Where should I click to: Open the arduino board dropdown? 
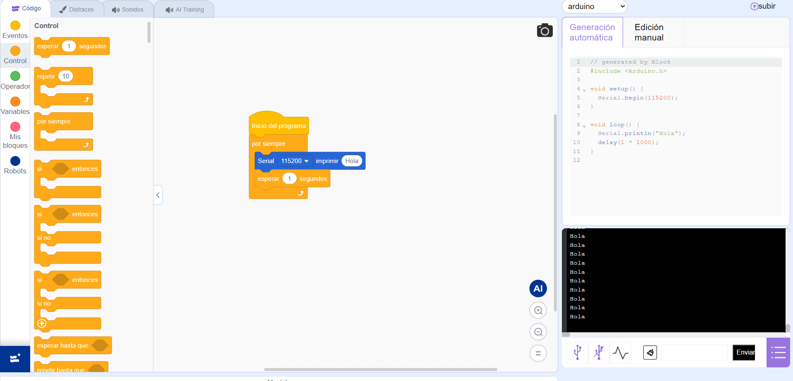595,7
